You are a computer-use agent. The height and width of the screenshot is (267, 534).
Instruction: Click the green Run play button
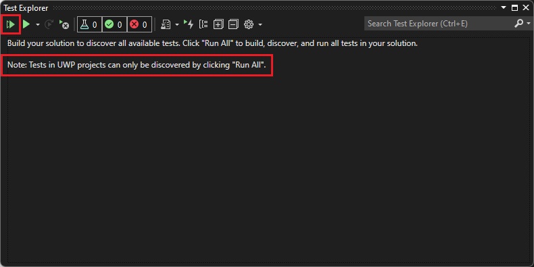coord(26,24)
